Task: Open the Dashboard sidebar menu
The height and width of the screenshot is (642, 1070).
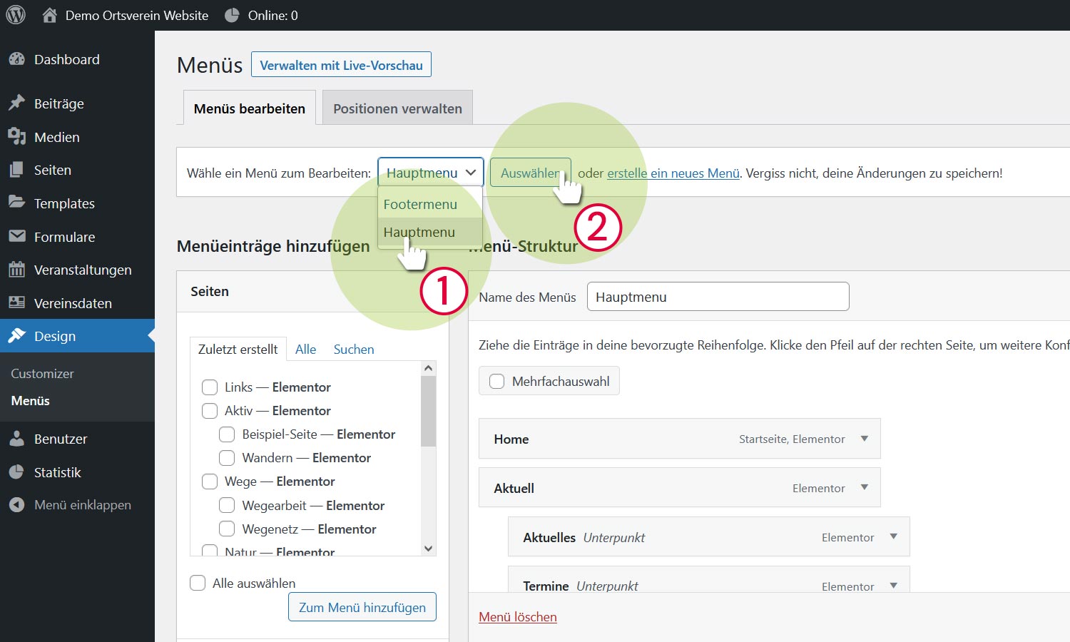Action: pyautogui.click(x=77, y=59)
